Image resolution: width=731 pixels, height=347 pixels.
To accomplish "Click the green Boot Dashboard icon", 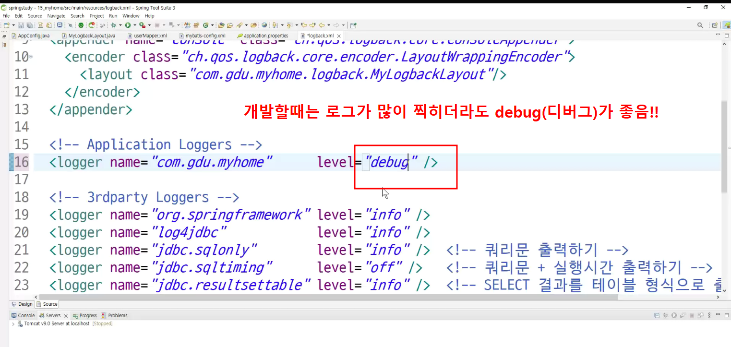I will 81,25.
